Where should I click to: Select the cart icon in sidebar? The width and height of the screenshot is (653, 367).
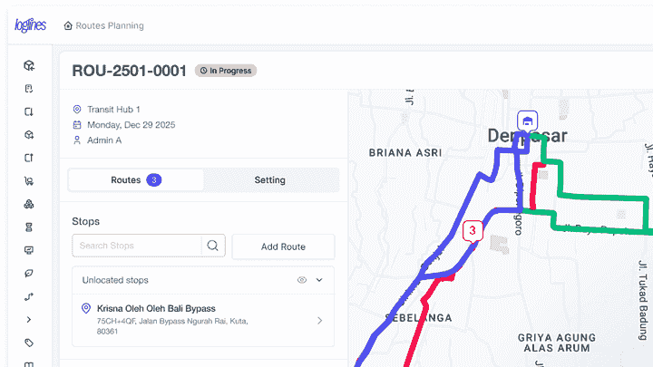click(x=29, y=181)
